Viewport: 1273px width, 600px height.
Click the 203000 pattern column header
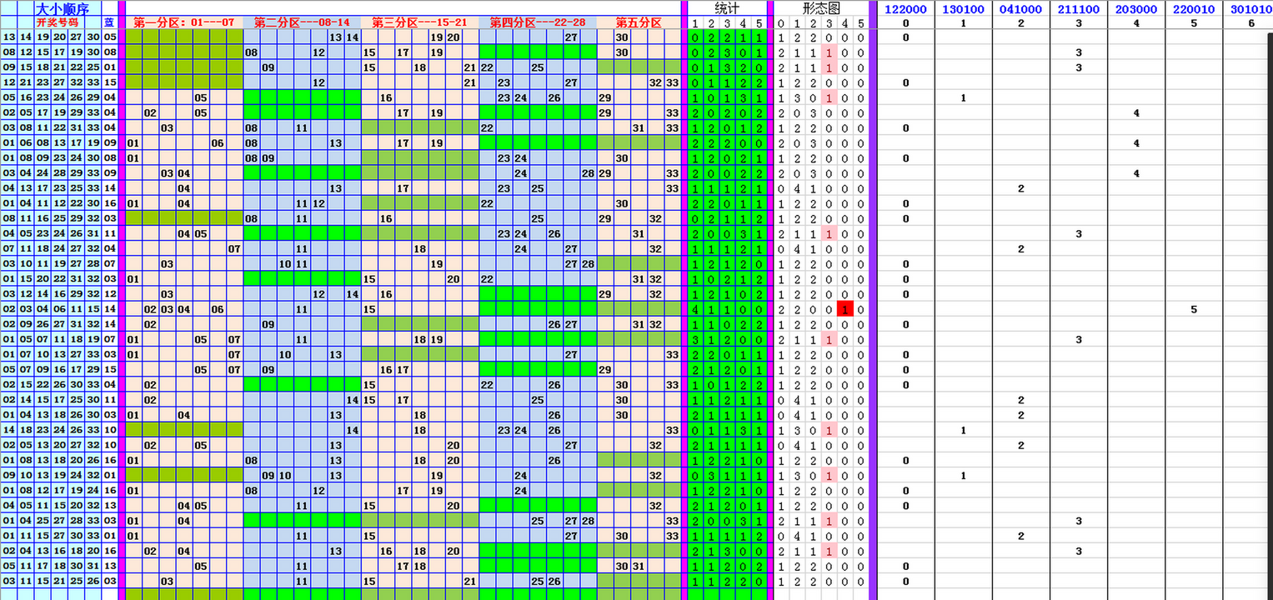tap(1135, 8)
